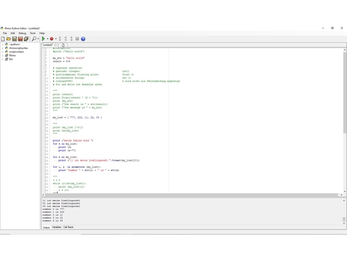Click the code editor vertical scrollbar thumb
This screenshot has width=347, height=260.
pos(345,93)
